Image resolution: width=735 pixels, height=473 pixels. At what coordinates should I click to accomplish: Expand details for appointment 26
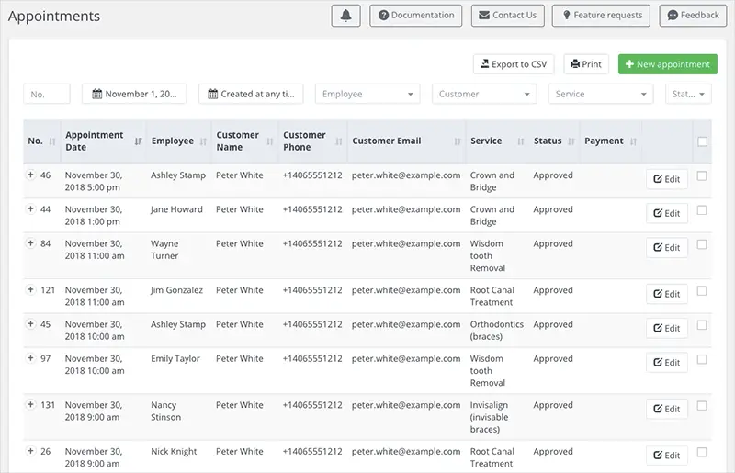[x=30, y=451]
